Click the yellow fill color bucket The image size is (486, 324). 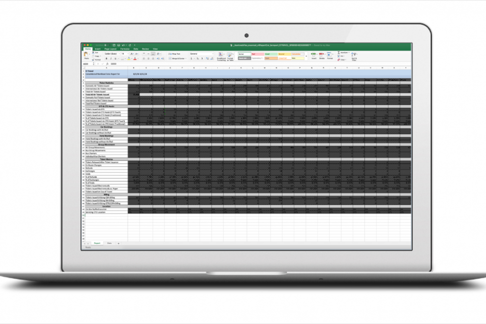pos(129,58)
